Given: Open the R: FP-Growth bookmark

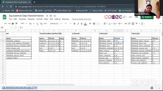Looking at the screenshot, I should pyautogui.click(x=111, y=11).
